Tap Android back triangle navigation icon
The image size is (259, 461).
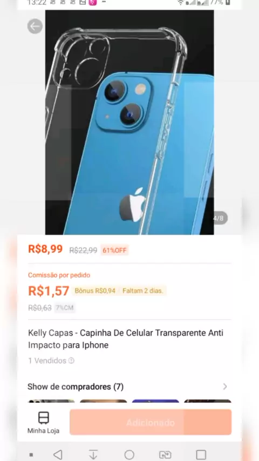[x=58, y=455]
